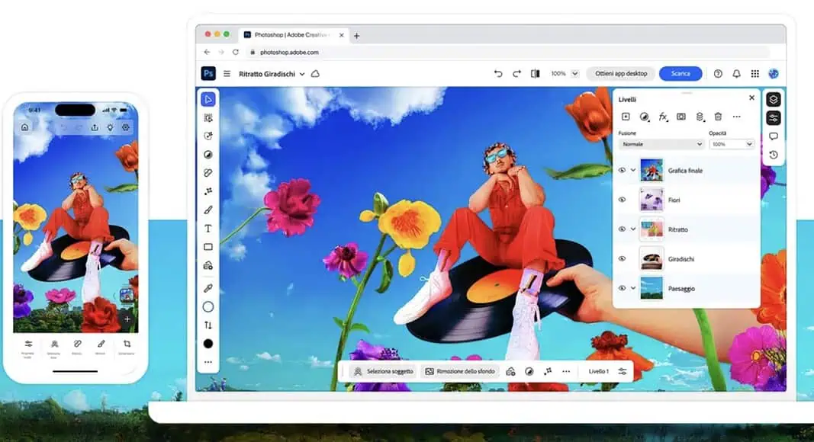Open the Fusione blend mode dropdown
This screenshot has height=442, width=814.
[661, 144]
